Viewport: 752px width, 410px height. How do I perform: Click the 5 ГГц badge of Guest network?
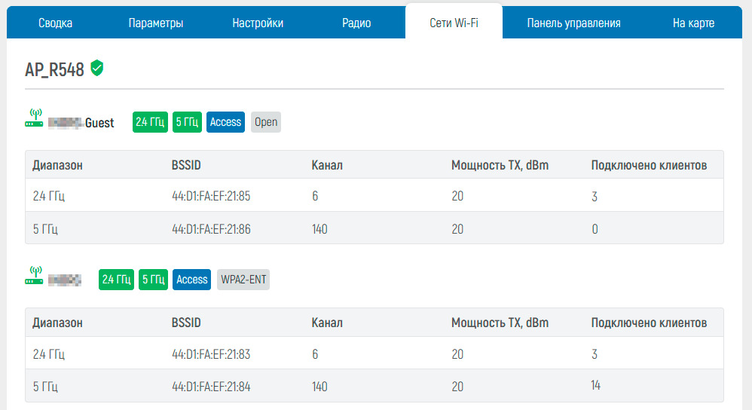coord(187,122)
